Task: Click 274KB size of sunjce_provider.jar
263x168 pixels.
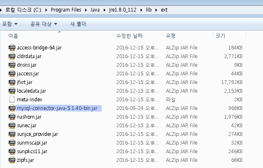Action: point(235,134)
